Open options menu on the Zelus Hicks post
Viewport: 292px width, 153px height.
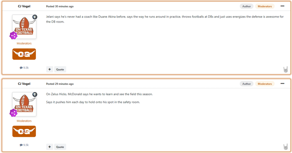282,84
